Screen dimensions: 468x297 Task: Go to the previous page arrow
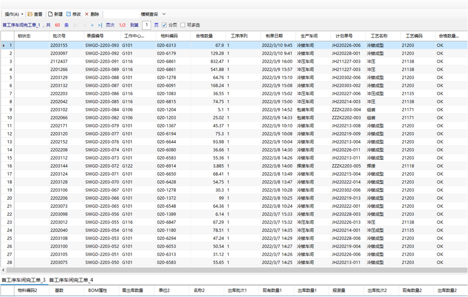pyautogui.click(x=84, y=25)
